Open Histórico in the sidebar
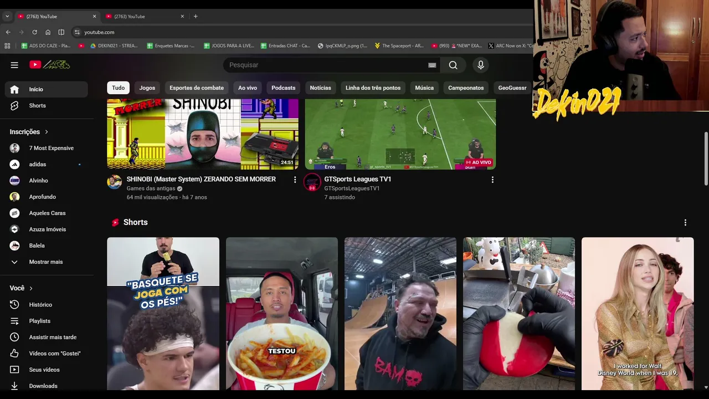This screenshot has width=709, height=399. tap(47, 305)
